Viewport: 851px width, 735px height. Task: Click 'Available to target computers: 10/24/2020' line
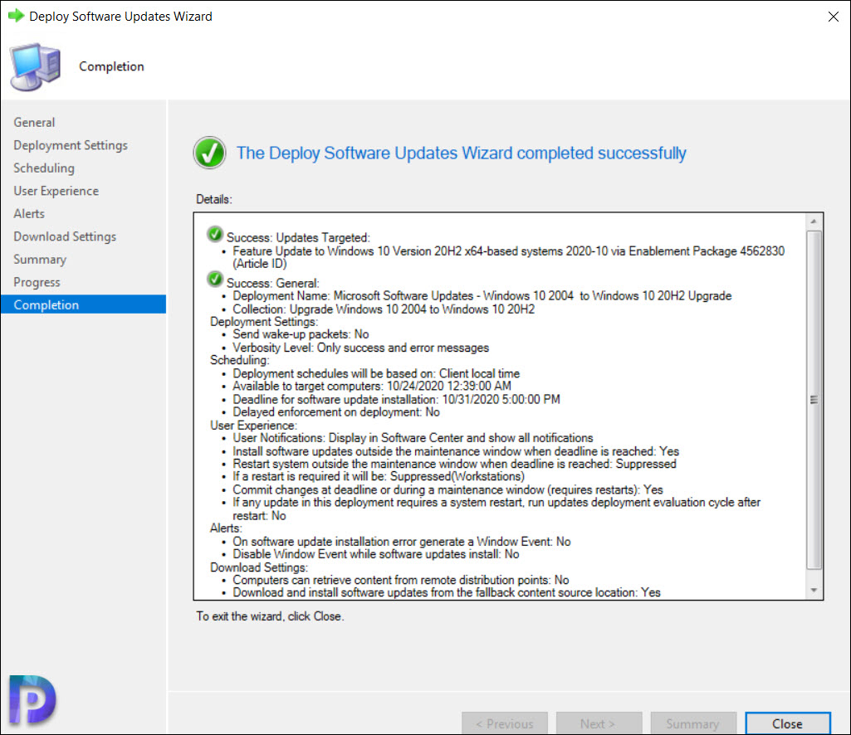click(372, 387)
